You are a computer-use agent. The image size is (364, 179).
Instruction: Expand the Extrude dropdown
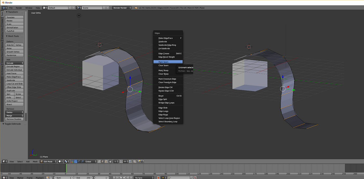[14, 63]
